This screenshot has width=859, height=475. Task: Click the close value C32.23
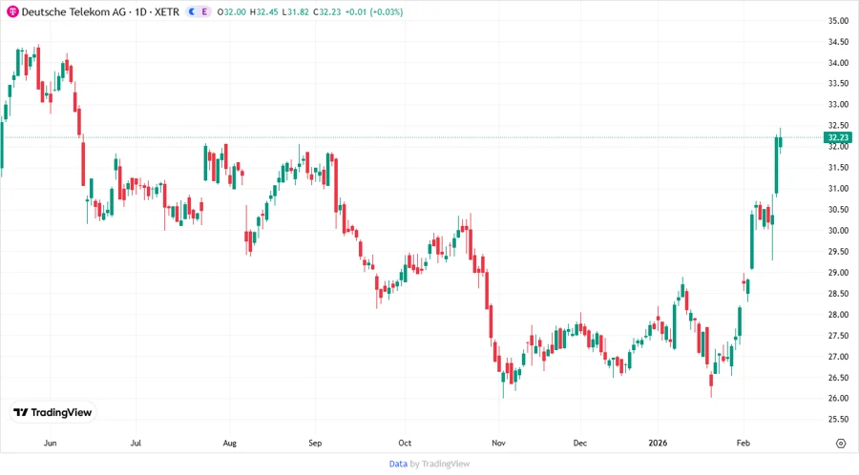[327, 11]
